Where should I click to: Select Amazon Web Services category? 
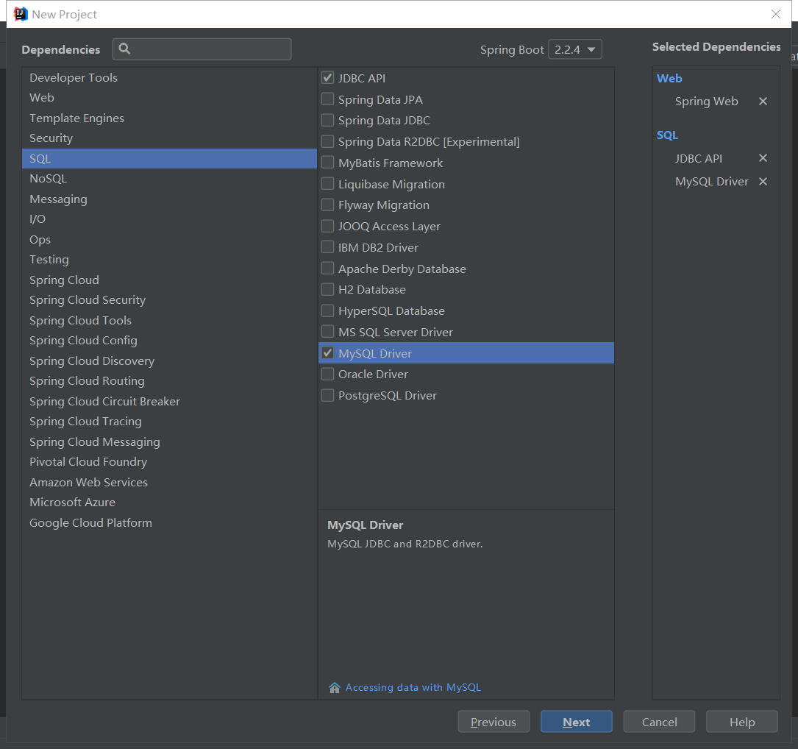click(169, 482)
